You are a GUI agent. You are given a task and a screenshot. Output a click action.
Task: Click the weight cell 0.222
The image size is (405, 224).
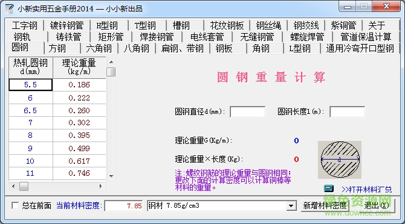(79, 98)
